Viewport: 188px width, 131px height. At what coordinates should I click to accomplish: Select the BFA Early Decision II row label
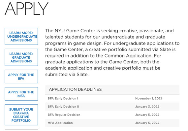pos(63,107)
